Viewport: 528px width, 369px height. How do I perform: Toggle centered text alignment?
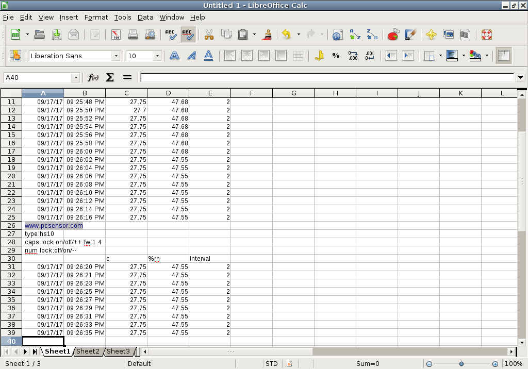[247, 56]
